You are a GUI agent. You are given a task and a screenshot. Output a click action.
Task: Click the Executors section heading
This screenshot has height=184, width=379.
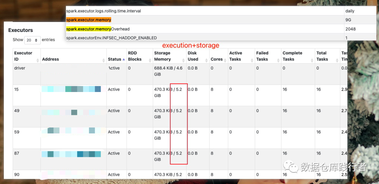[x=21, y=30]
